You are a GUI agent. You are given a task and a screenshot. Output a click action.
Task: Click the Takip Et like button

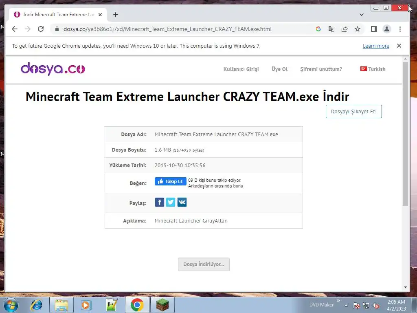pos(171,181)
